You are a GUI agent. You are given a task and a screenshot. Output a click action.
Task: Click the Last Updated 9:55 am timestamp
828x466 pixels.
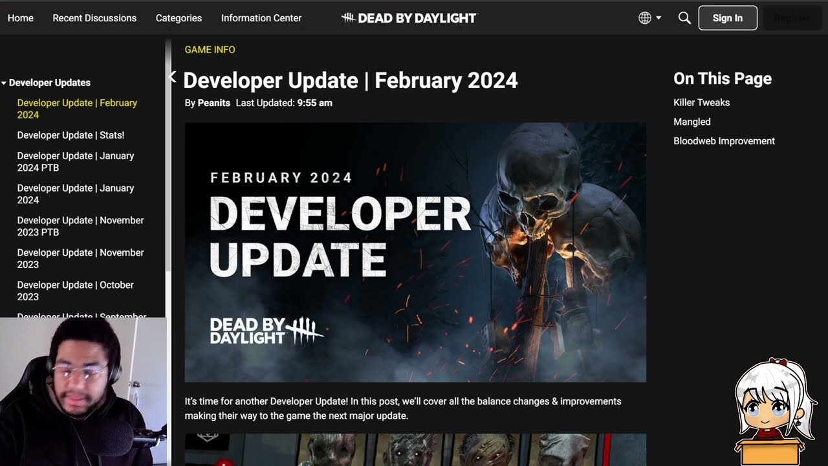click(284, 103)
